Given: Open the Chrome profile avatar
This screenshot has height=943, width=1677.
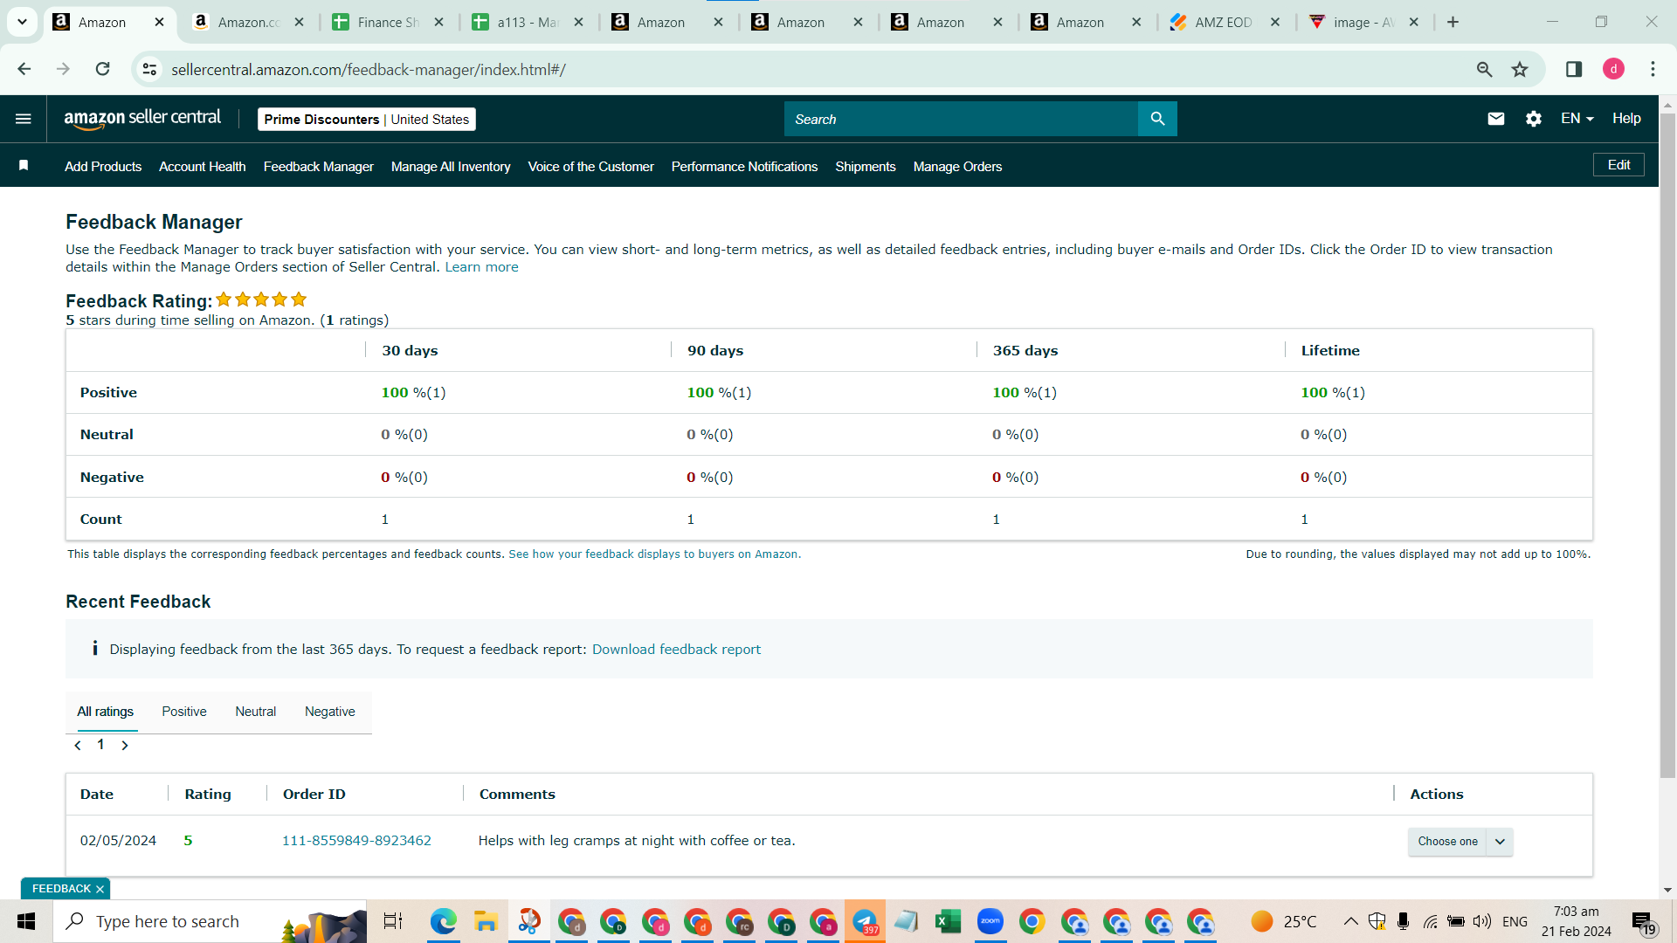Looking at the screenshot, I should (x=1613, y=69).
